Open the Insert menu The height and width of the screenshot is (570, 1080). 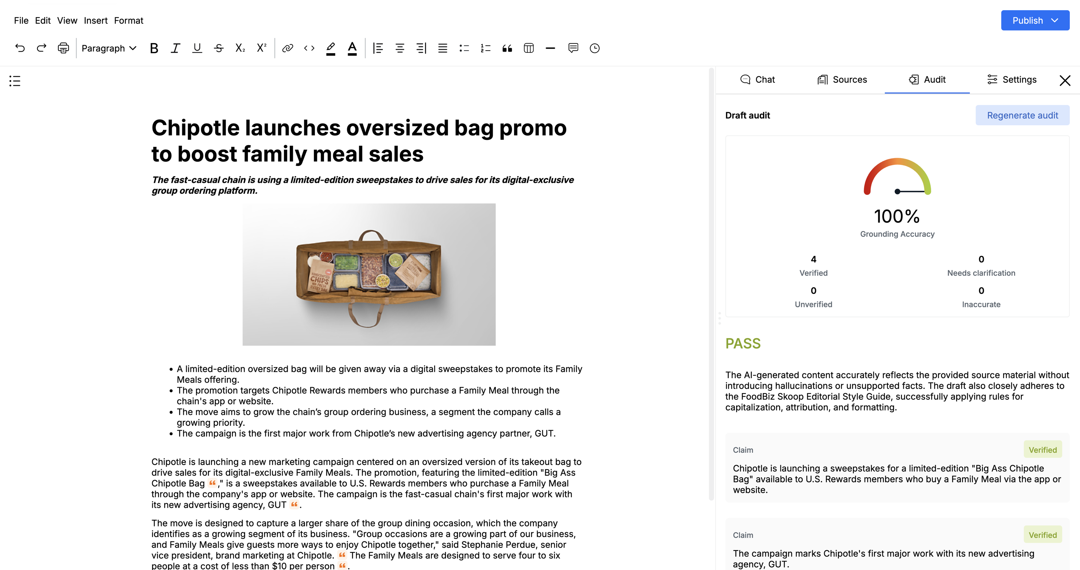pos(96,21)
